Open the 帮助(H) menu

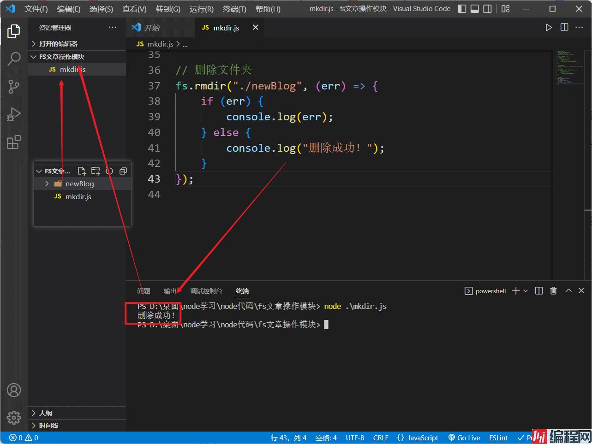[268, 9]
